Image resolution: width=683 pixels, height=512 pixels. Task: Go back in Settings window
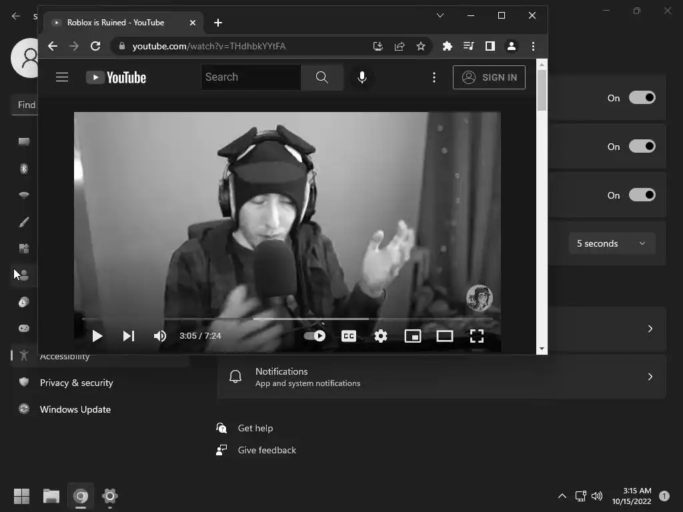click(x=16, y=16)
